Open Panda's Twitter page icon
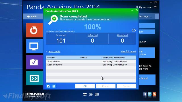 click(x=150, y=94)
